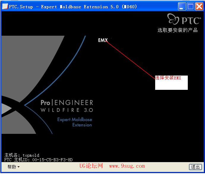Image resolution: width=205 pixels, height=174 pixels.
Task: Minimize the PTC.Setup window
Action: tap(182, 7)
